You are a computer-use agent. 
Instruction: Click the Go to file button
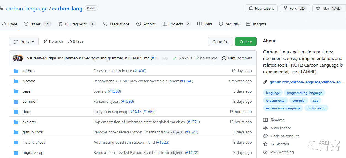(x=220, y=42)
